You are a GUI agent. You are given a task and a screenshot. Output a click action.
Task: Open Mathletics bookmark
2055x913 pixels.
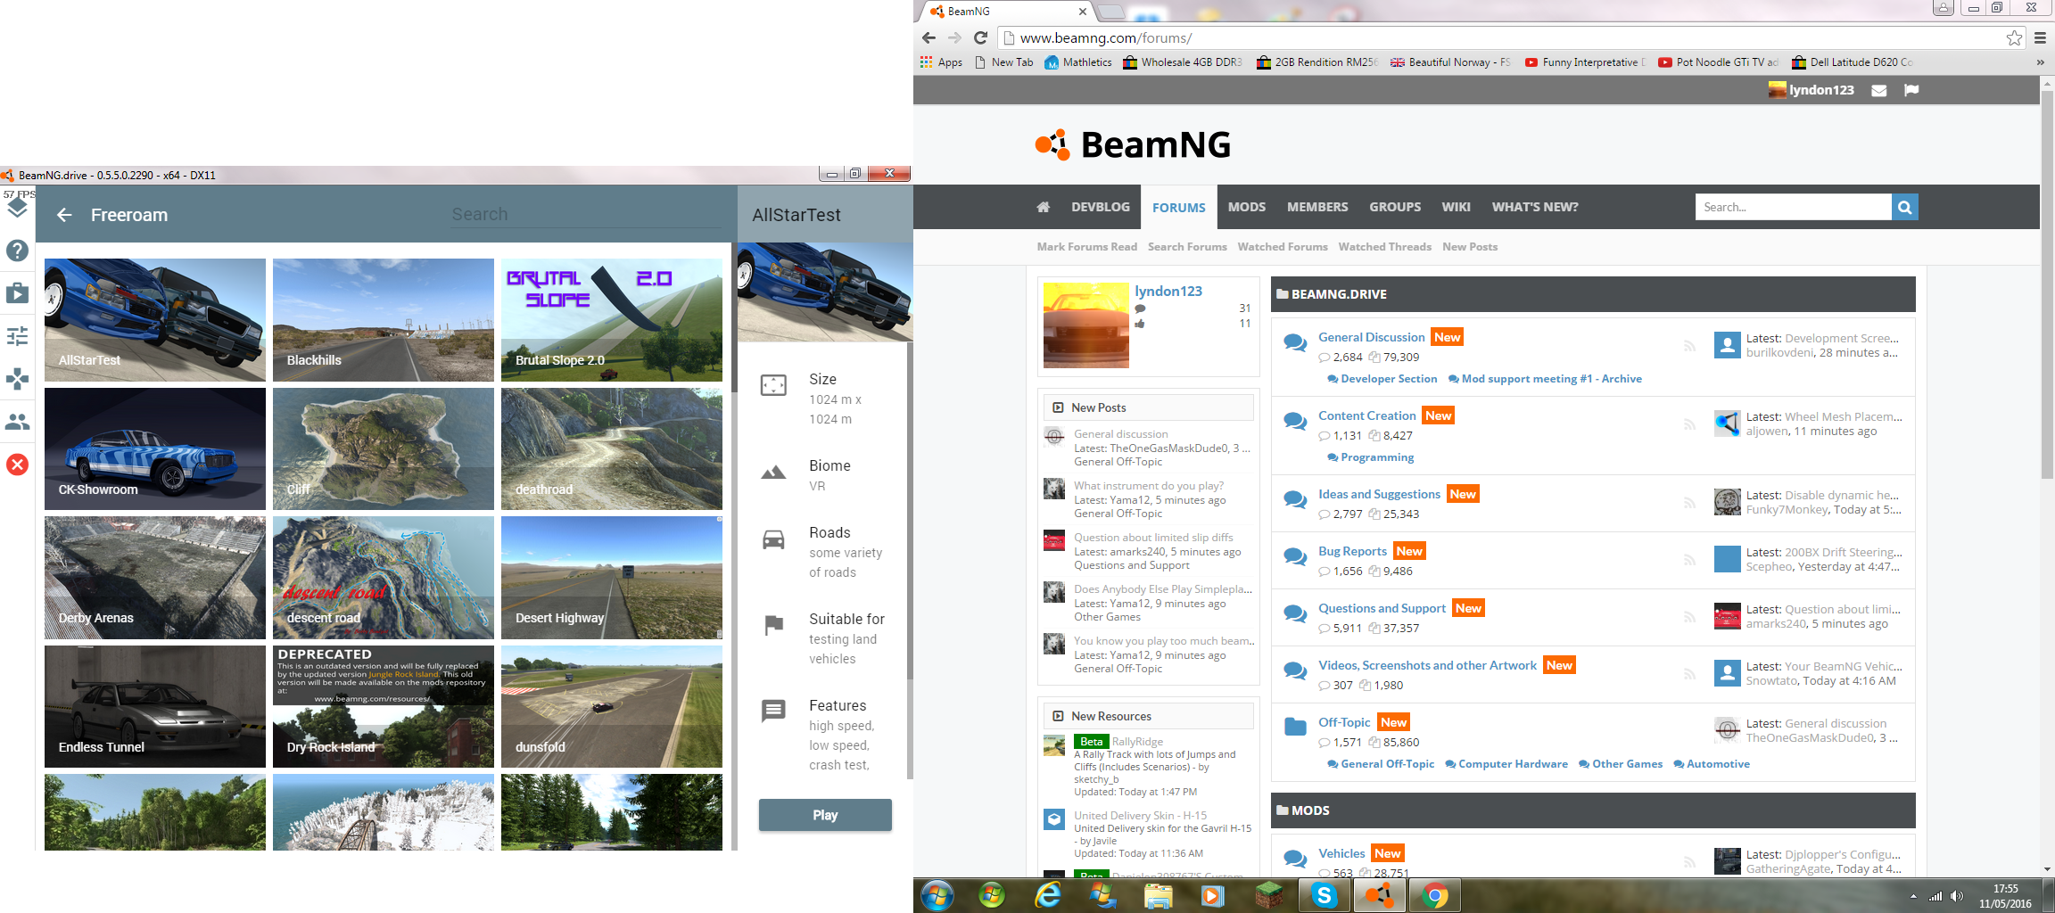pyautogui.click(x=1078, y=62)
